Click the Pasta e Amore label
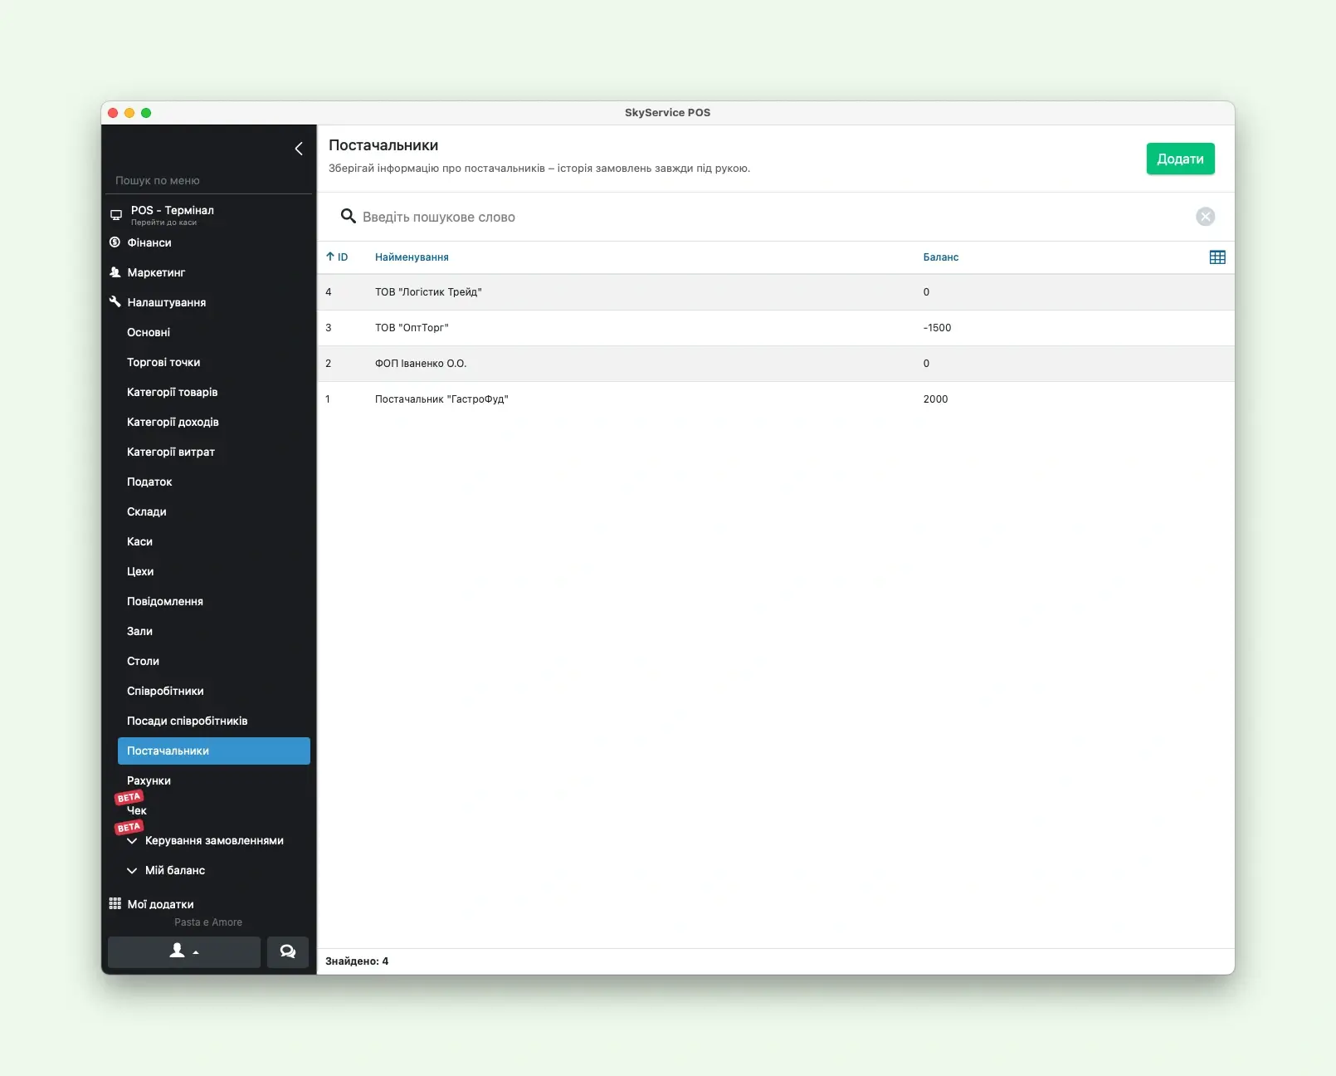Viewport: 1336px width, 1076px height. click(208, 922)
